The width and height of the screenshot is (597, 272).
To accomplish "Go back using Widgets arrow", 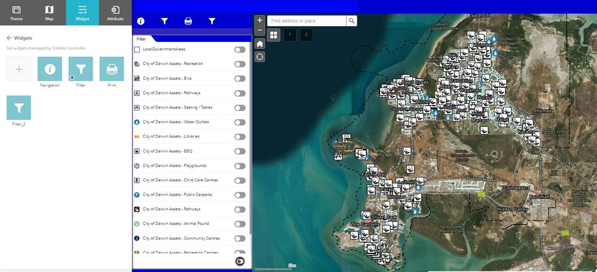I will pos(9,38).
